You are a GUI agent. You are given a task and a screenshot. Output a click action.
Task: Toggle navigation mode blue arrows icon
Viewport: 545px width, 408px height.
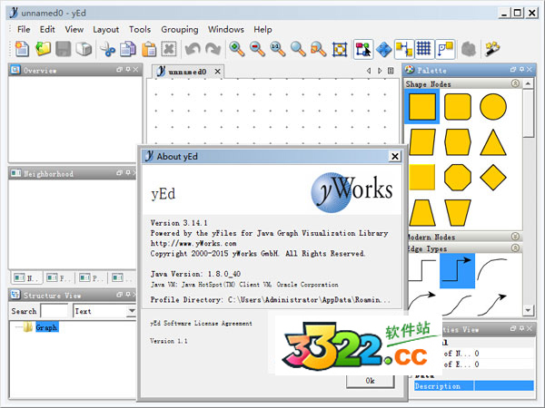tap(383, 49)
